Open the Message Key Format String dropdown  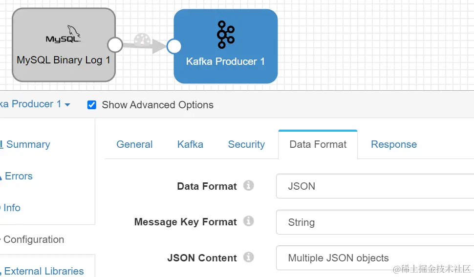[x=374, y=222]
